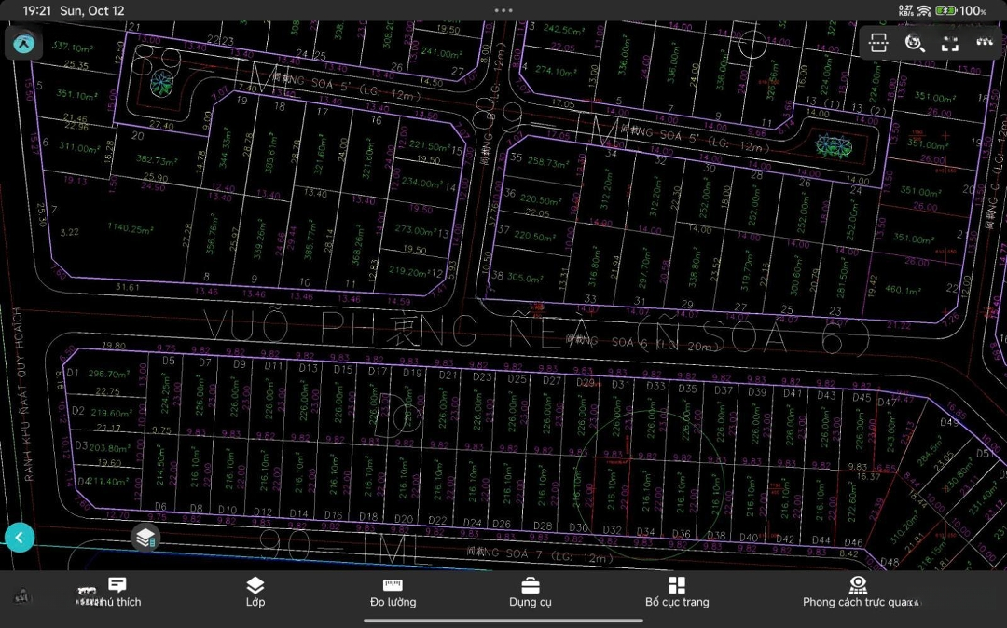Tap the teal back arrow button
This screenshot has width=1007, height=628.
pos(20,538)
